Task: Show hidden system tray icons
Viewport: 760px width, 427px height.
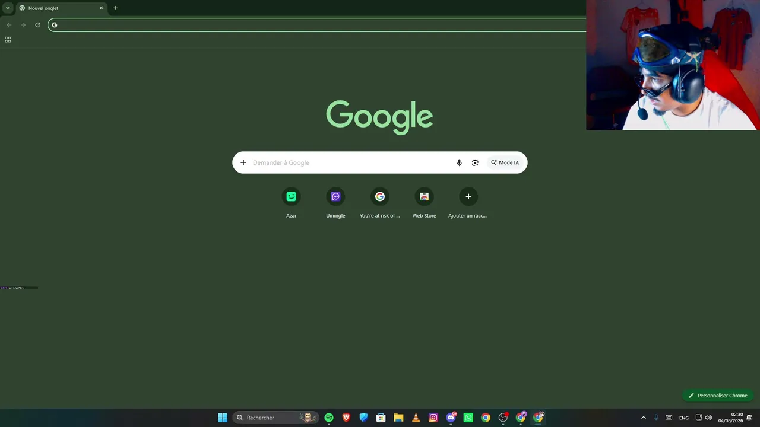Action: (x=643, y=418)
